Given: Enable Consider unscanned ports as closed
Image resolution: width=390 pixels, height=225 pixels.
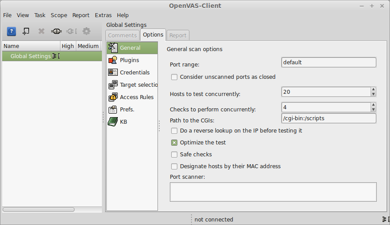Looking at the screenshot, I should (x=174, y=77).
